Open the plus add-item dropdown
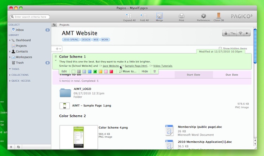 click(x=58, y=49)
